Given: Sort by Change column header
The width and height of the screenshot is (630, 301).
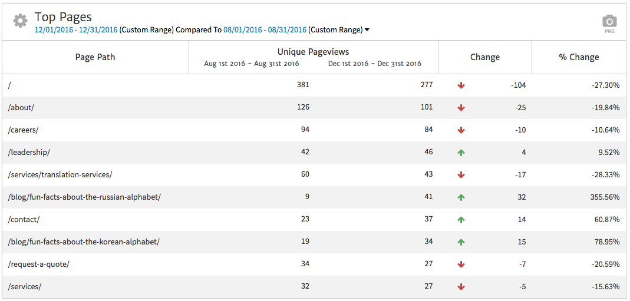Looking at the screenshot, I should [484, 57].
